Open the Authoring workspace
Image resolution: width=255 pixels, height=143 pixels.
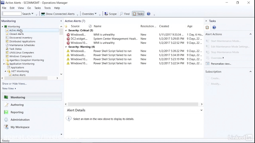(17, 105)
